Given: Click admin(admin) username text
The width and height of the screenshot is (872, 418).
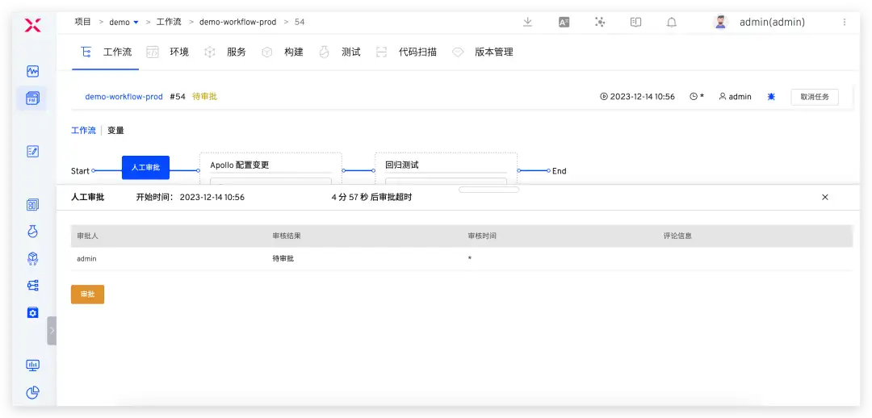Looking at the screenshot, I should pyautogui.click(x=772, y=23).
